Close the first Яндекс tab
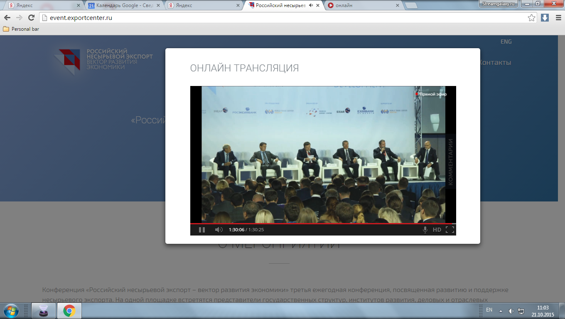 (78, 5)
